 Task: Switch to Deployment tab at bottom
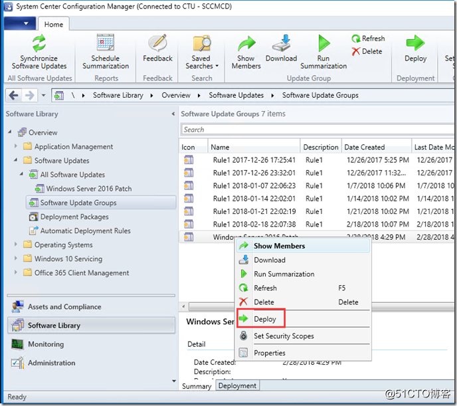[x=237, y=385]
